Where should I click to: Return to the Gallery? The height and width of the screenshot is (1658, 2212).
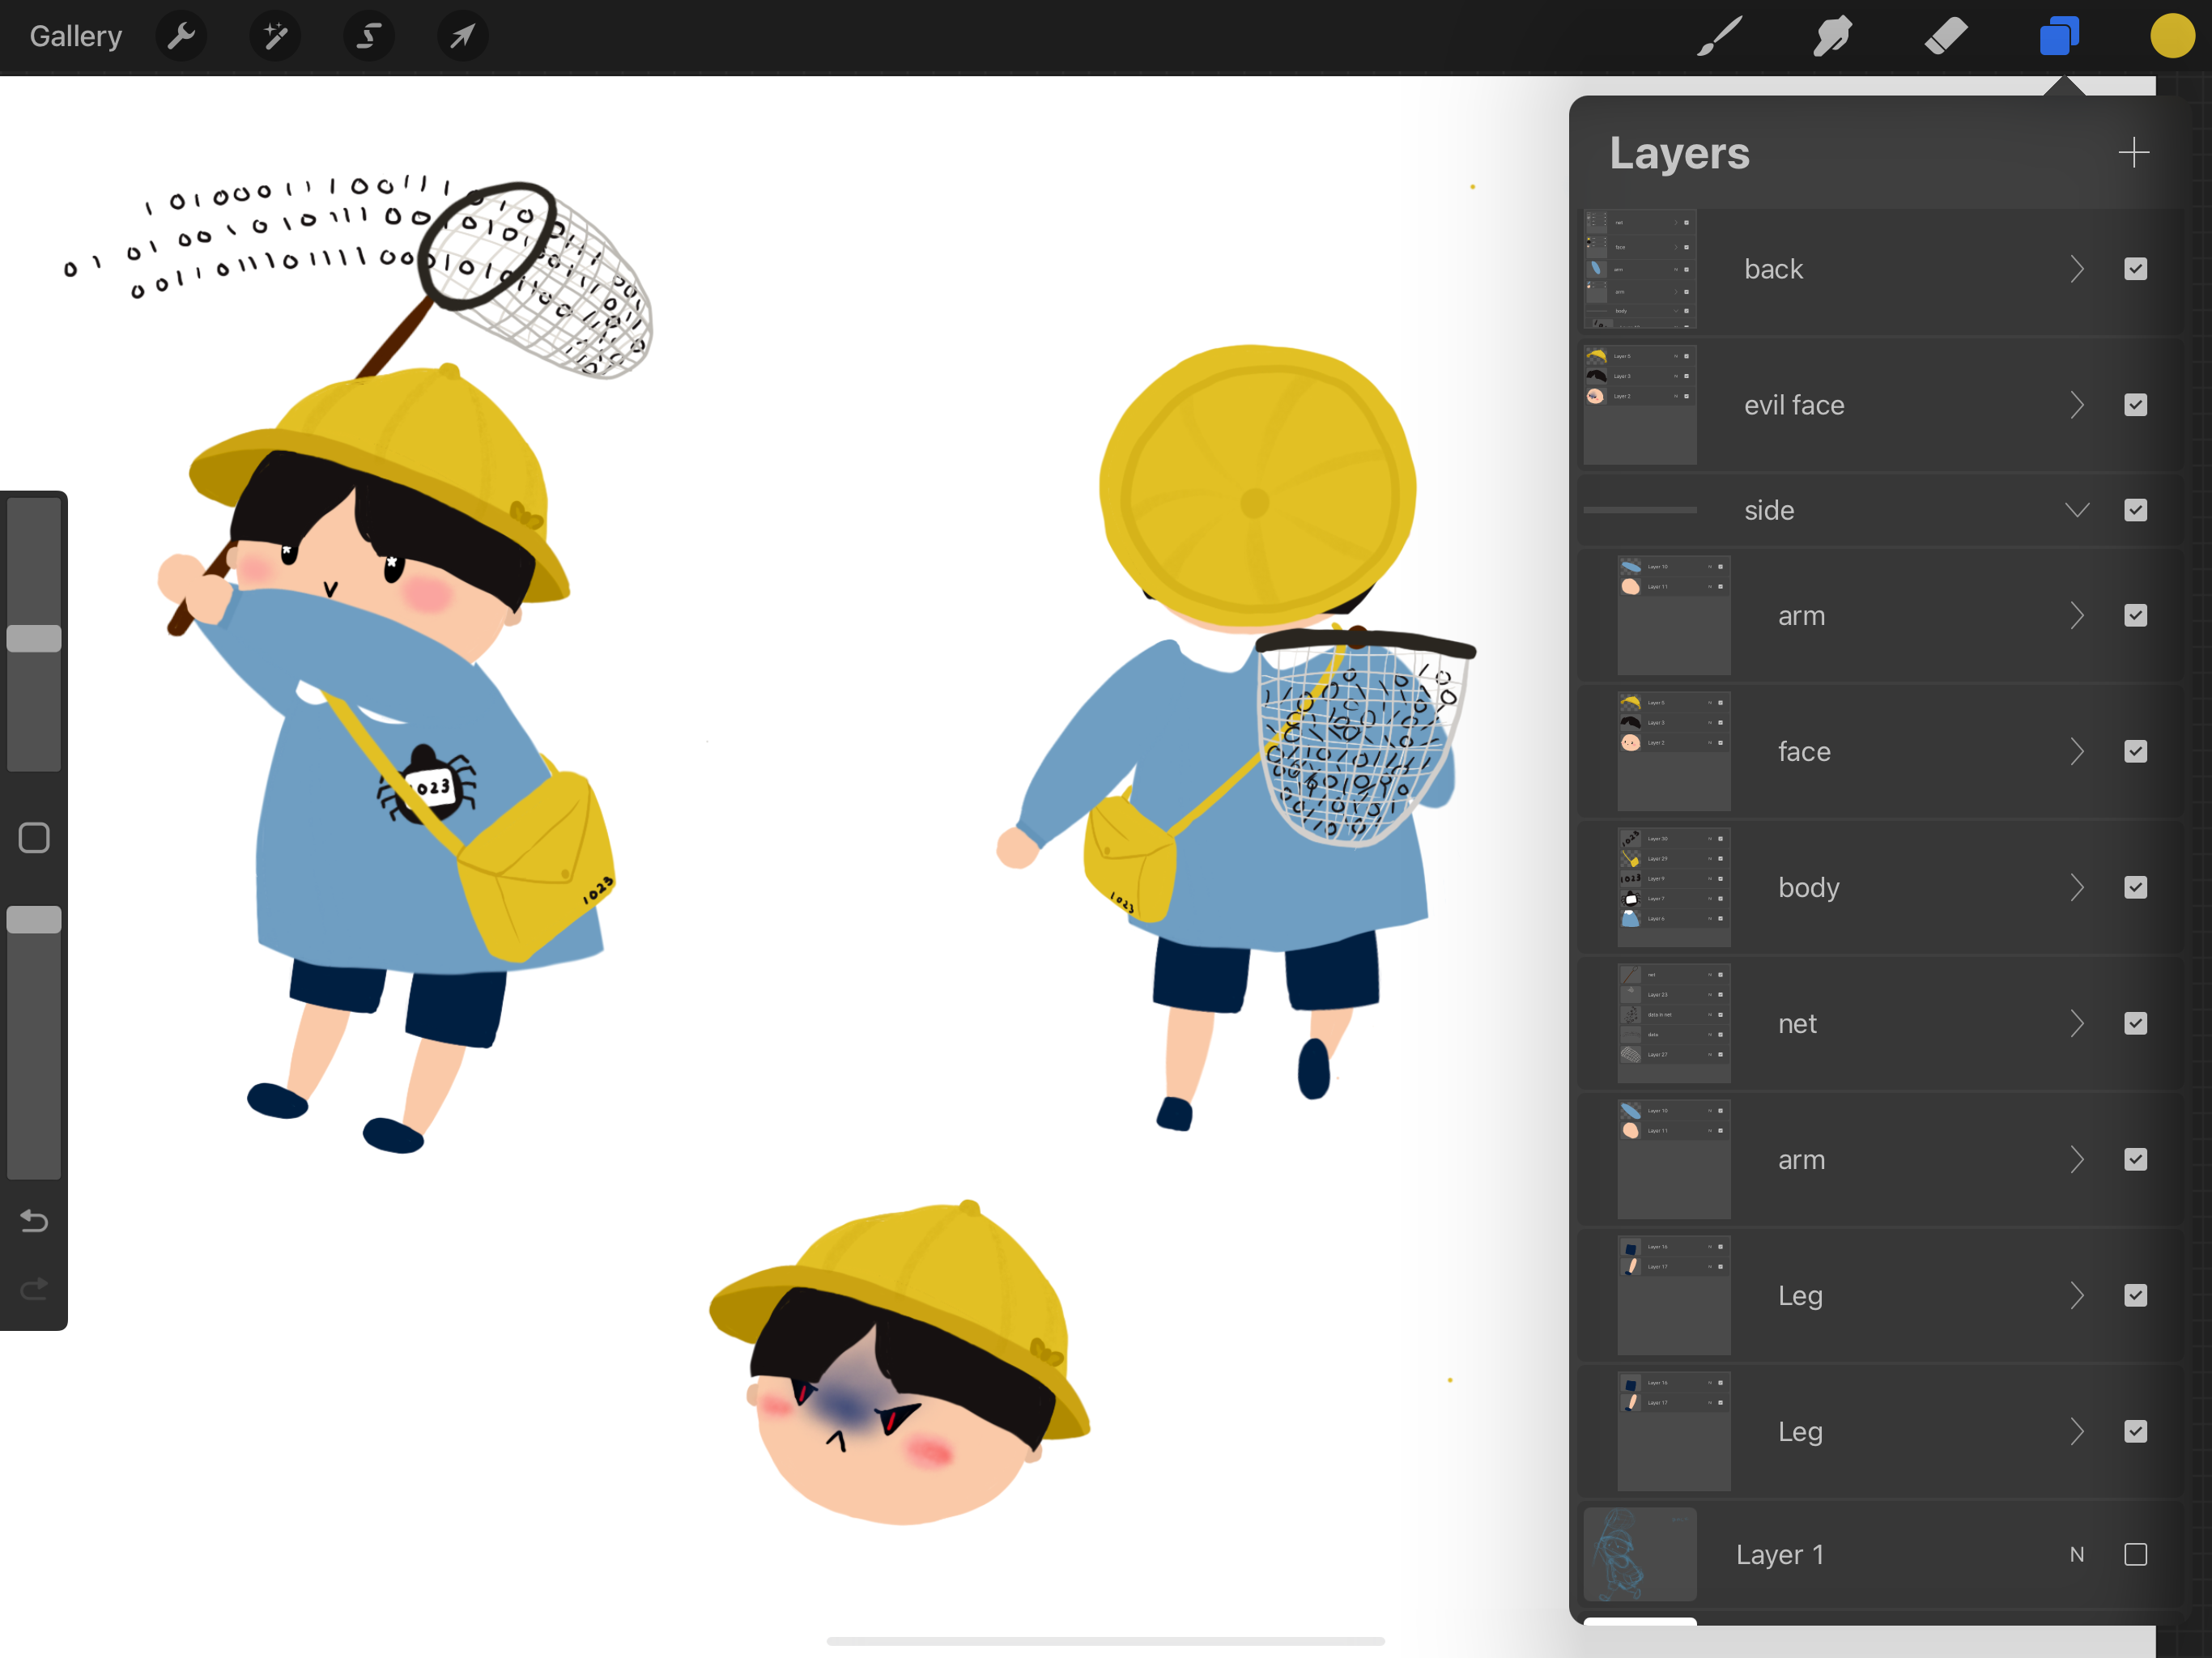click(75, 37)
